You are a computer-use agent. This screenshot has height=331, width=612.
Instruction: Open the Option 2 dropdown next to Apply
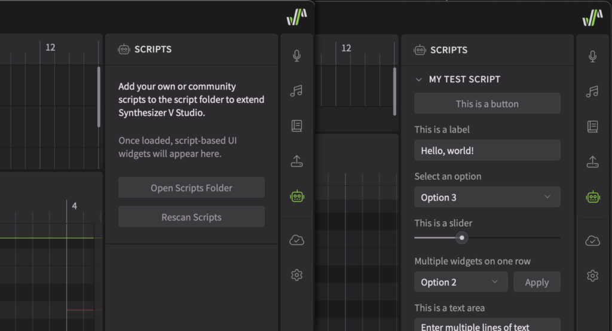point(460,282)
